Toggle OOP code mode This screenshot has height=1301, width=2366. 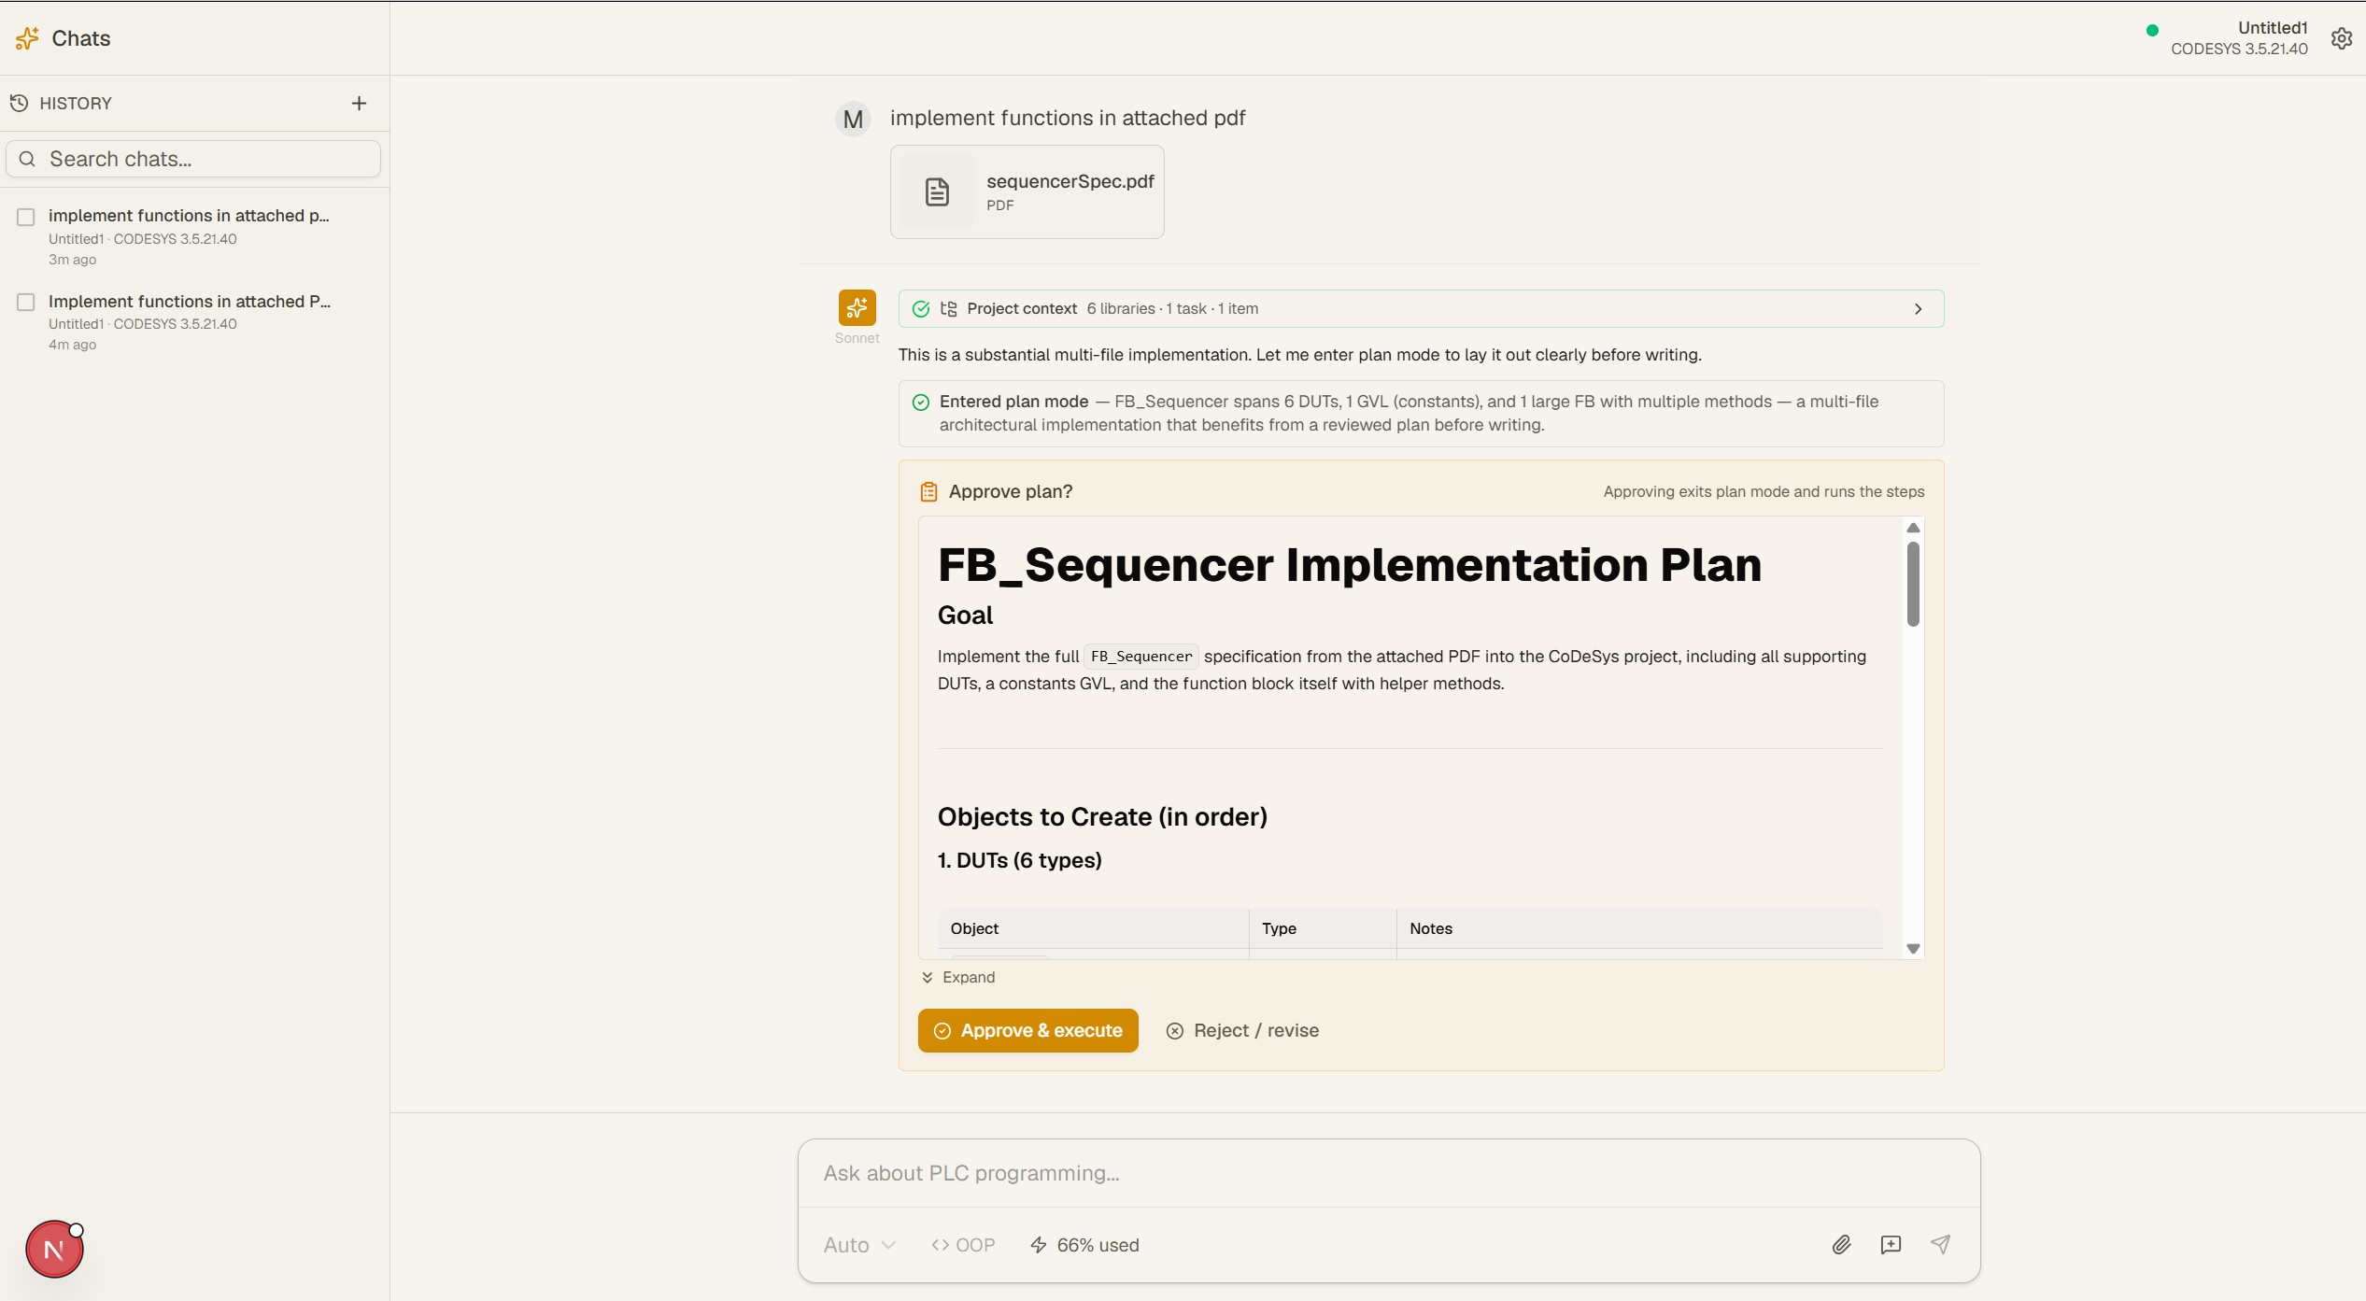[x=963, y=1245]
